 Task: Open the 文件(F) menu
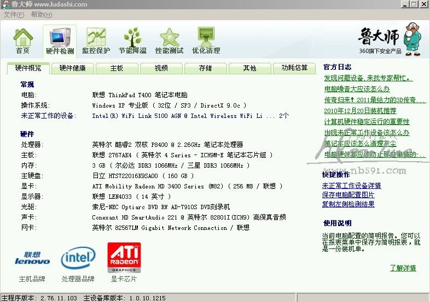pos(14,15)
